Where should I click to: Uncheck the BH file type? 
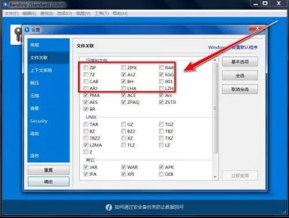pos(124,81)
